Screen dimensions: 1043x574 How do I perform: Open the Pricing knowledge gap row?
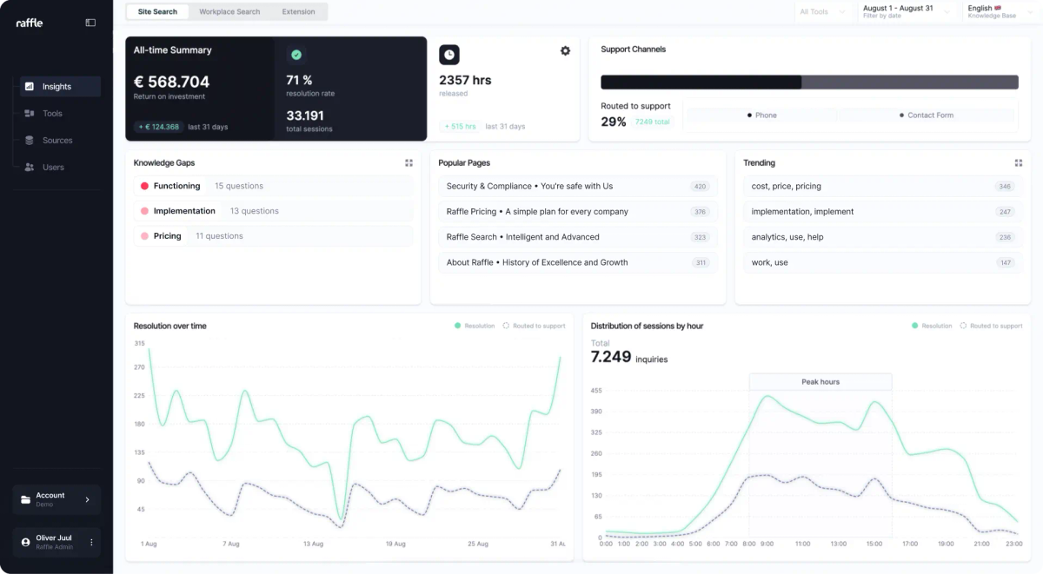tap(273, 236)
